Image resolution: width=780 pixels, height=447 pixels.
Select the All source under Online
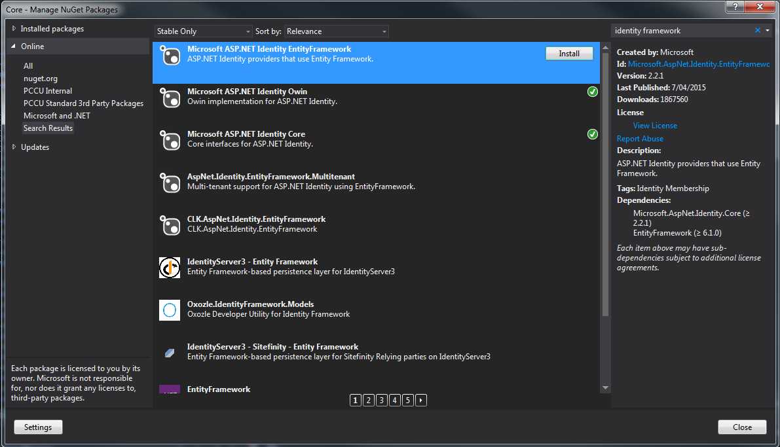[x=28, y=66]
